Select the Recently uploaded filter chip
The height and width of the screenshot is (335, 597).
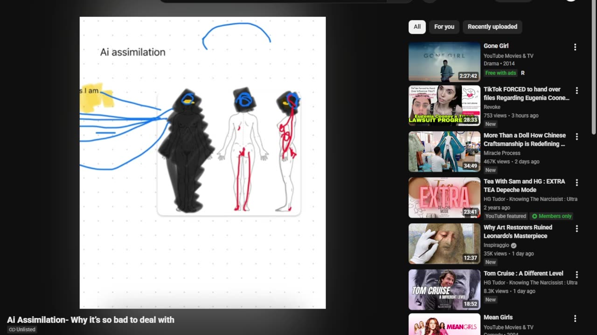point(493,27)
